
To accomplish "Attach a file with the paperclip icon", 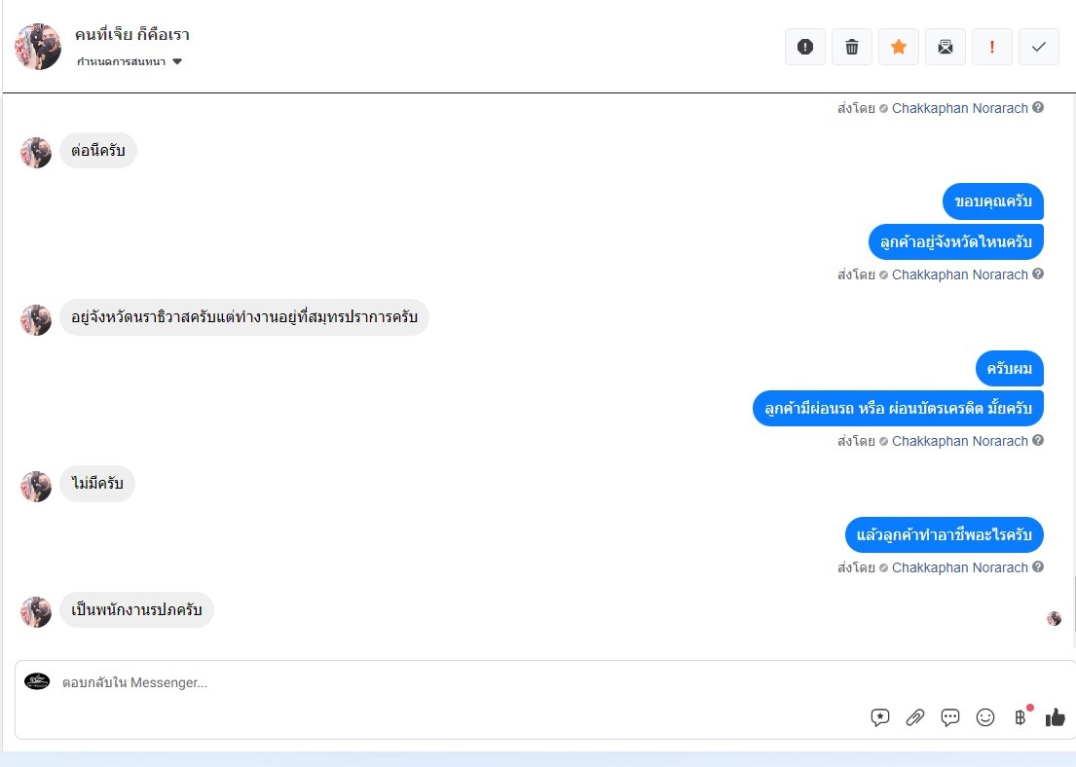I will pos(914,717).
